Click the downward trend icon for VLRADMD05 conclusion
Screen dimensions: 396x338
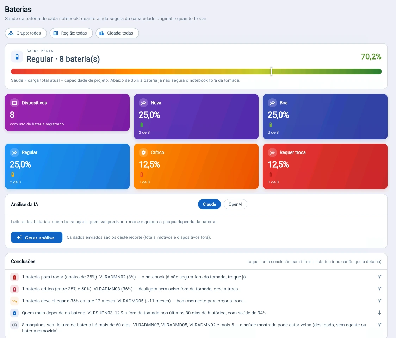tap(14, 301)
